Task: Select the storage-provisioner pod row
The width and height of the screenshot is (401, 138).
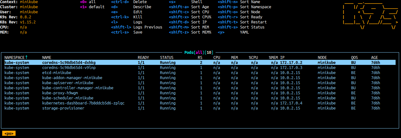Action: tap(63, 108)
